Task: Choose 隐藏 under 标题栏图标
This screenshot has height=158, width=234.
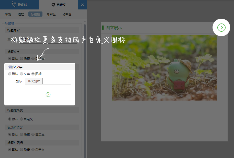Action: pyautogui.click(x=21, y=150)
